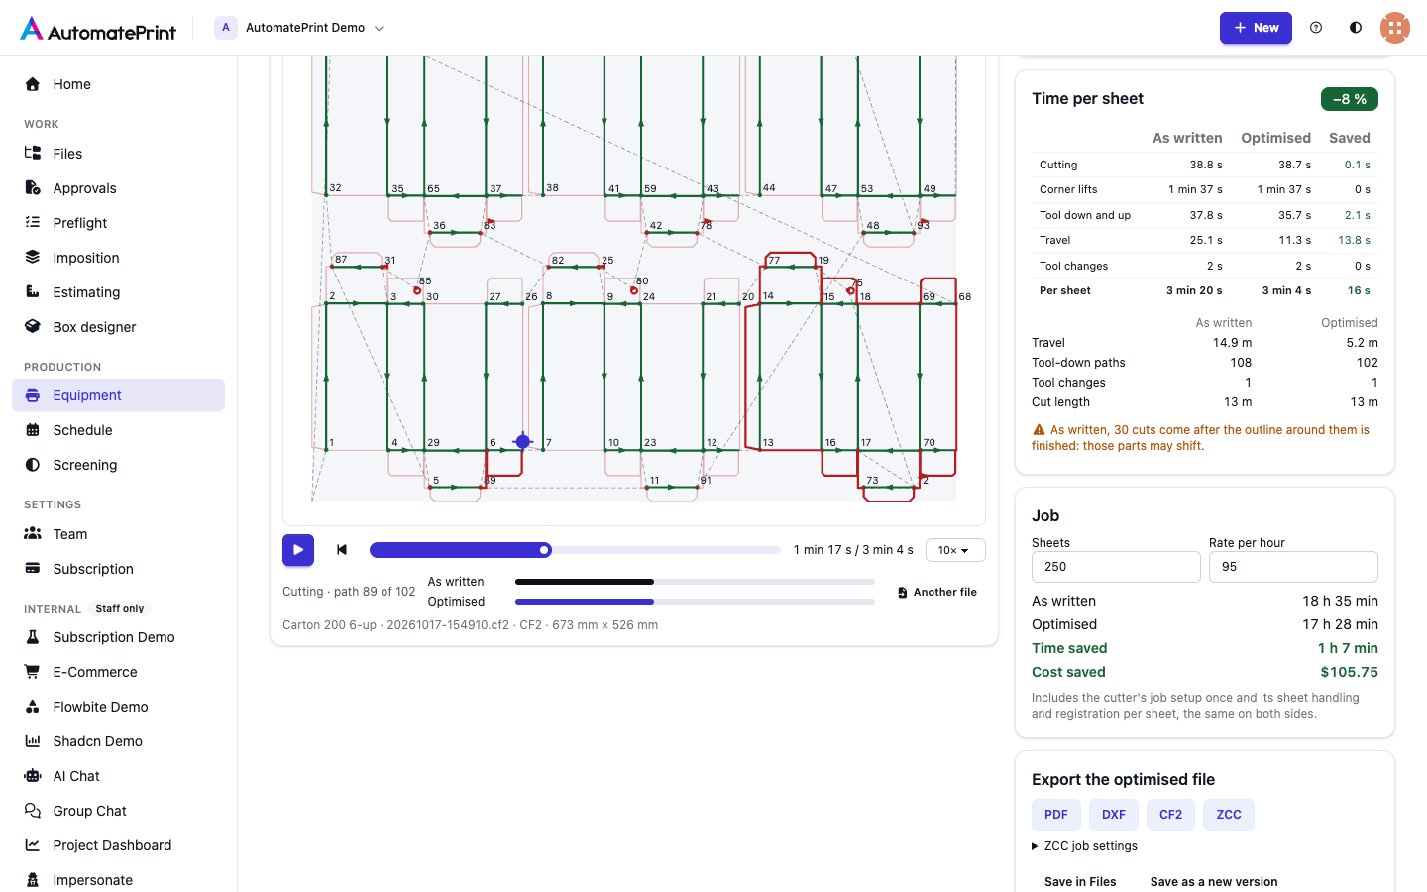Viewport: 1427px width, 892px height.
Task: Click the E-Commerce cart icon
Action: click(x=33, y=672)
